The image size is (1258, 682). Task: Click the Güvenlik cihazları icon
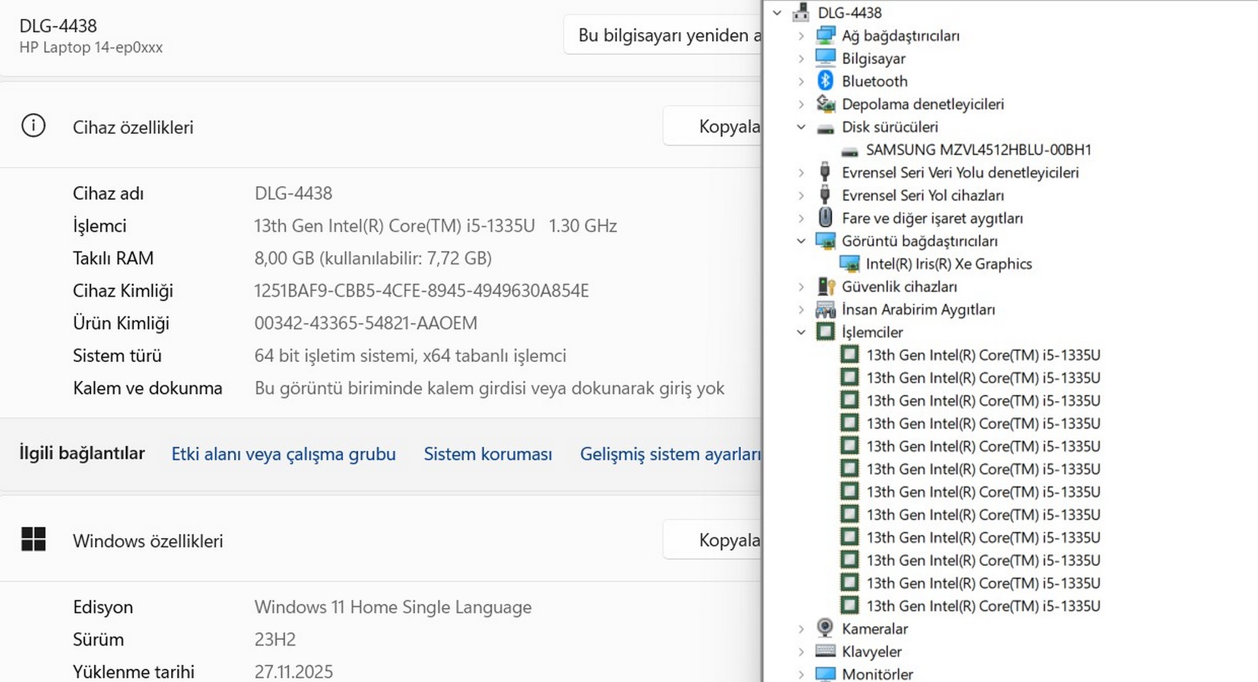(x=825, y=287)
